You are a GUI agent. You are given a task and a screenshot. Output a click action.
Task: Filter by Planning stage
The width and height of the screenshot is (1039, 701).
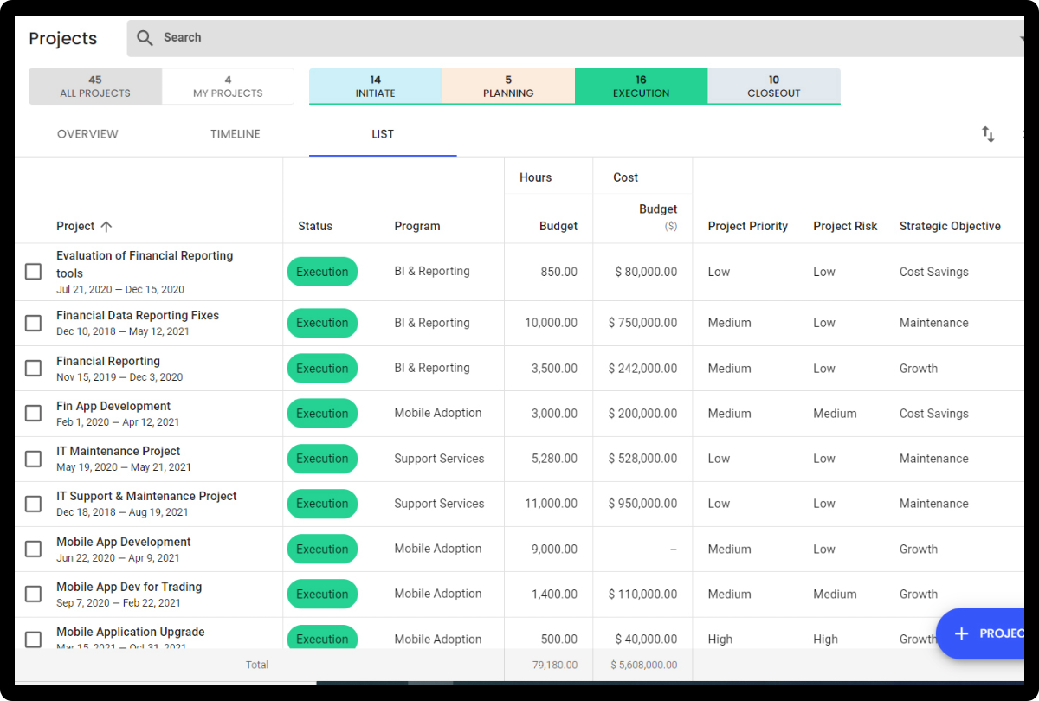point(508,87)
